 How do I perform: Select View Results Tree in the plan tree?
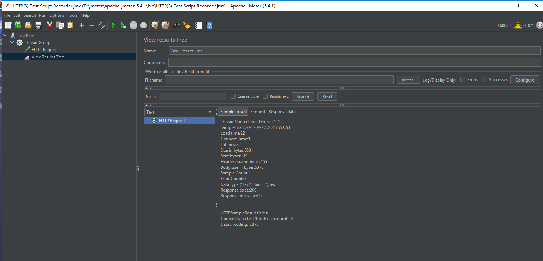[x=48, y=57]
